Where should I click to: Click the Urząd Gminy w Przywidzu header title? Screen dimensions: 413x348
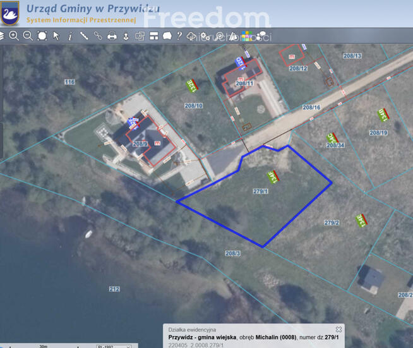(93, 8)
